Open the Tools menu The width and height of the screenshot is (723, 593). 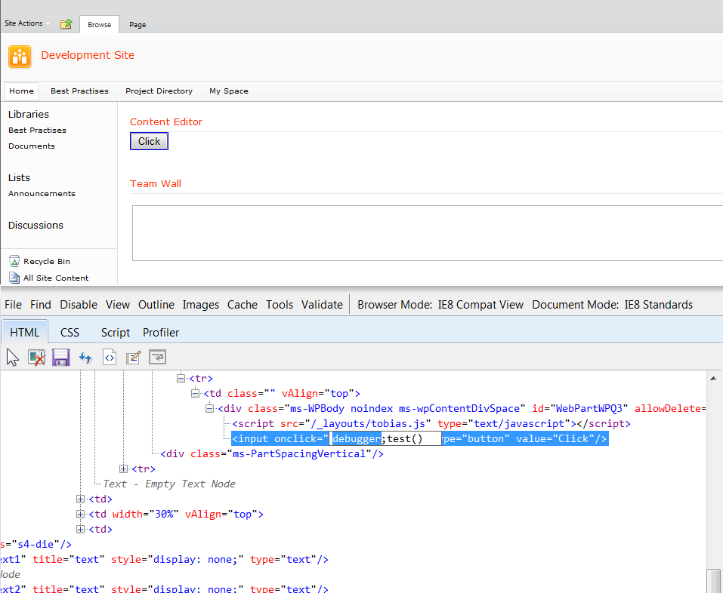coord(280,304)
